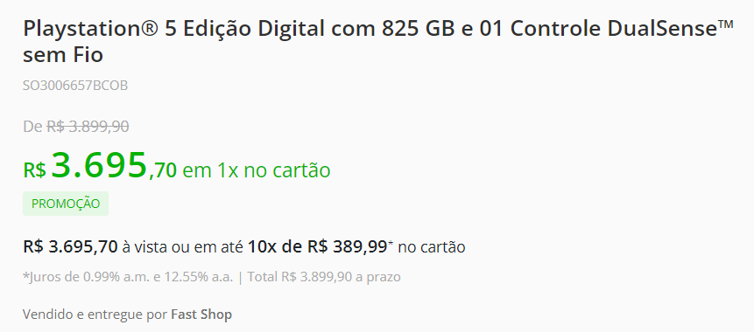Click 'à vista ou em até' text
Screen dimensions: 754x332
(183, 247)
